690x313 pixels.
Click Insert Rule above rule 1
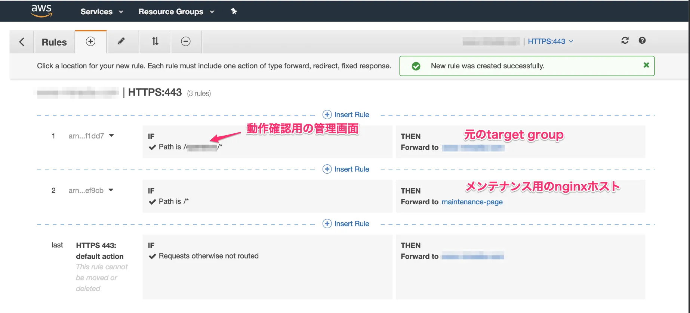346,115
